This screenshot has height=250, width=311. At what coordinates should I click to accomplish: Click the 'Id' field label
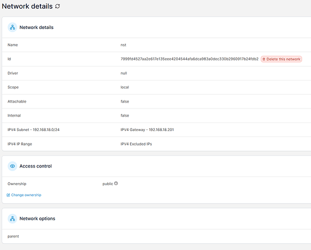(9, 59)
